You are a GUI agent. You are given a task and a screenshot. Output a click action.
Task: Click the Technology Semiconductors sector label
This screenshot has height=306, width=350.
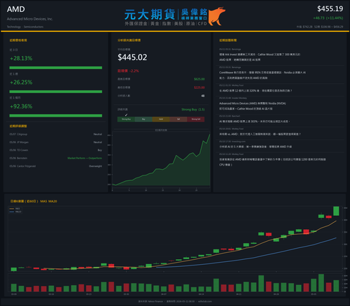pyautogui.click(x=25, y=27)
